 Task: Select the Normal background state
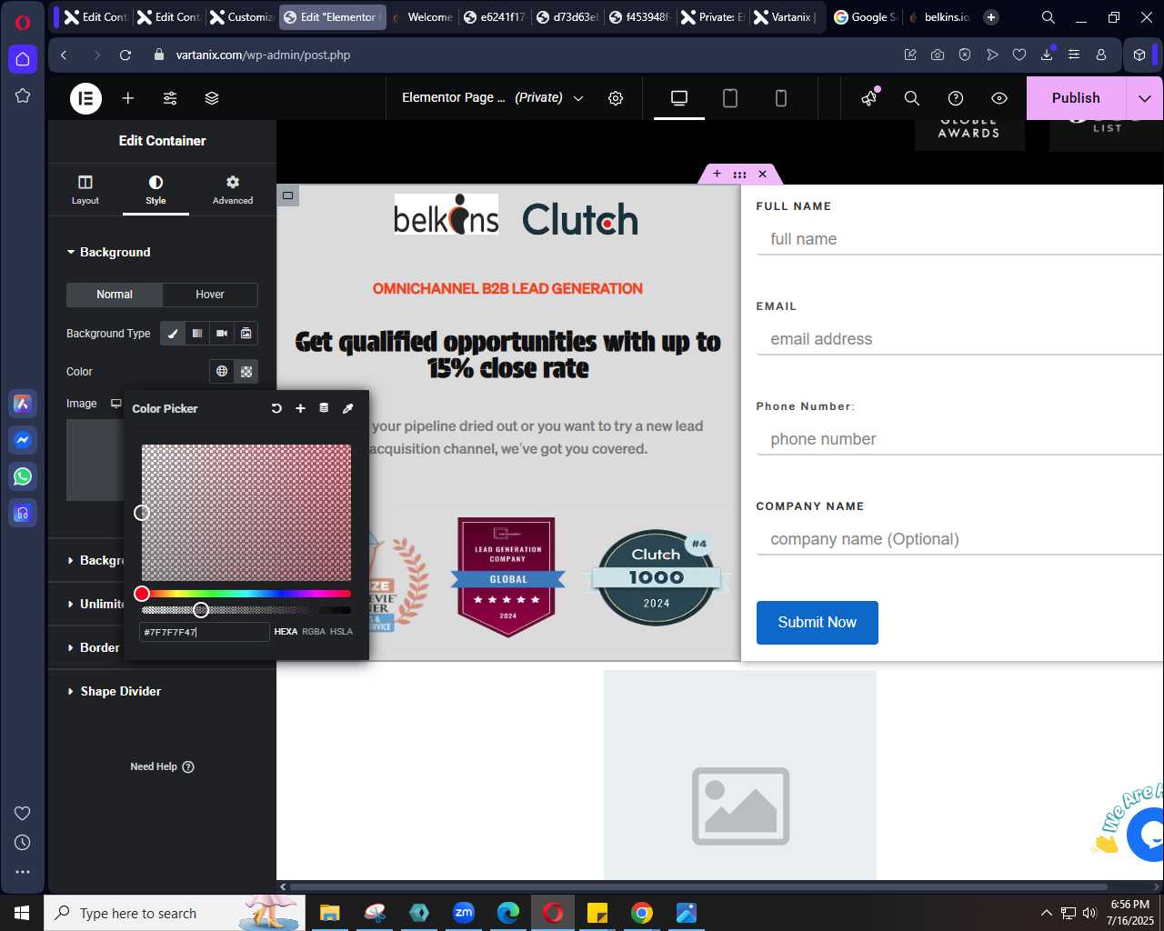(115, 295)
